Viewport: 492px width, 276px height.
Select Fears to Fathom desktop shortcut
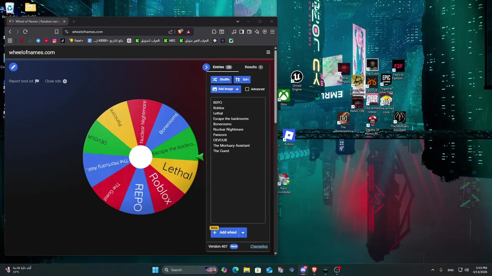click(x=398, y=70)
